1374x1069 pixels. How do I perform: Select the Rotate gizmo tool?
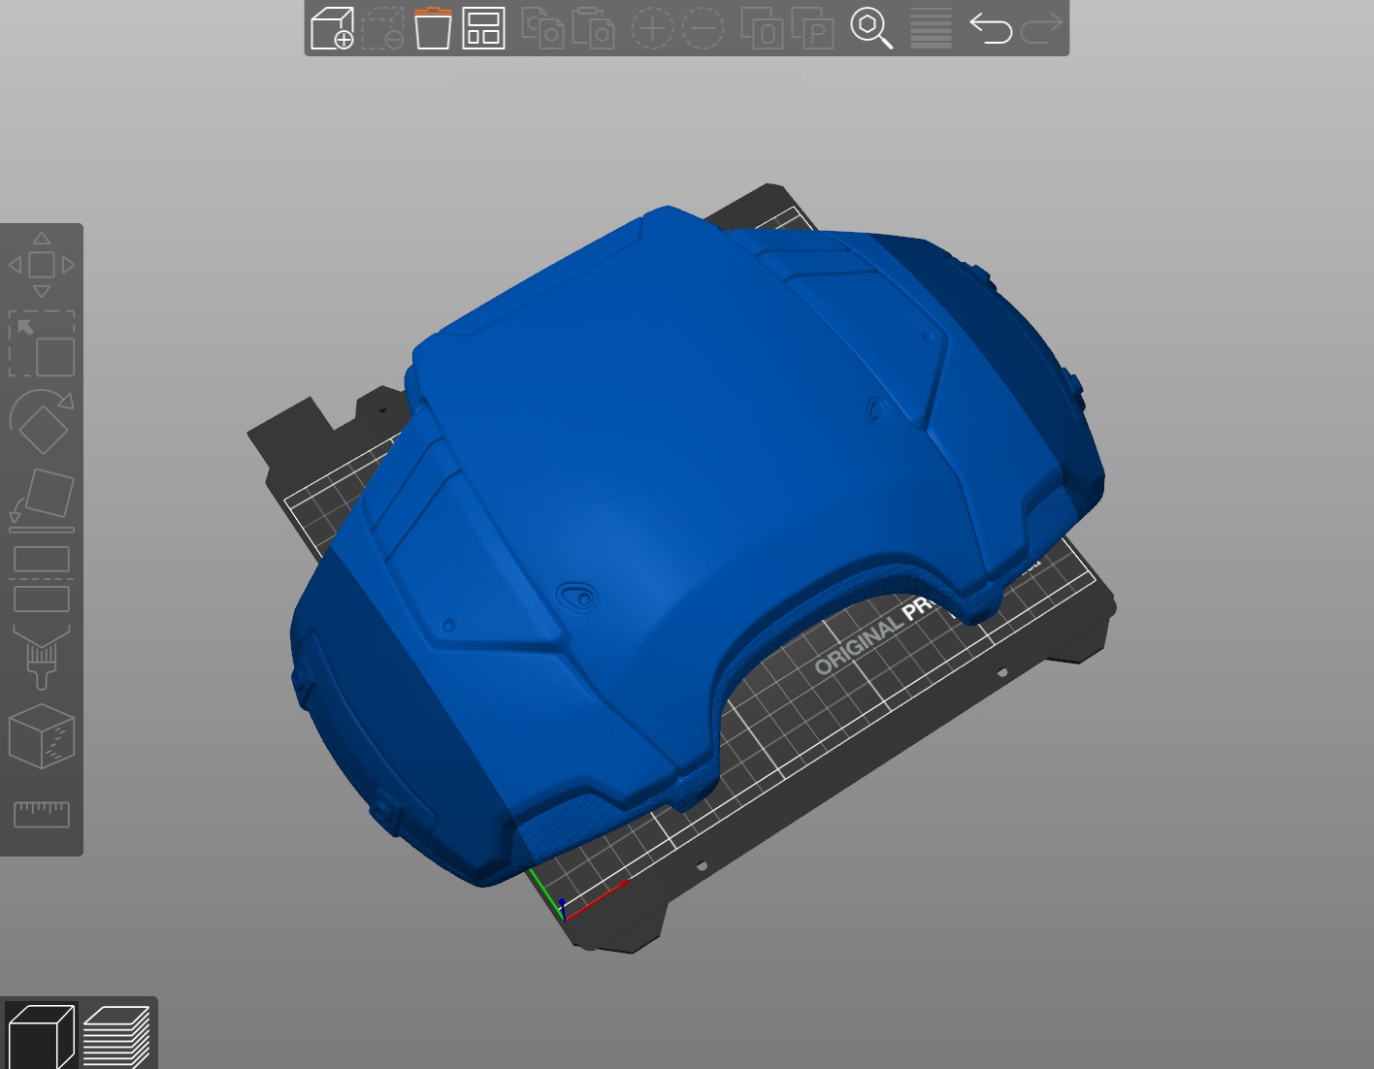(x=42, y=422)
